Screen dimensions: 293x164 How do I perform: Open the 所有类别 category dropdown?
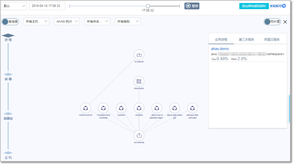coord(128,22)
